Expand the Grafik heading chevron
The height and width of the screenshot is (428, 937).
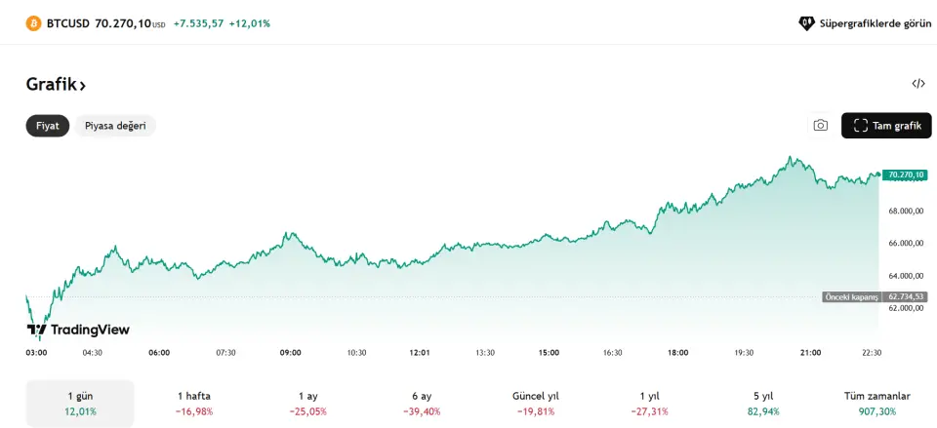[83, 86]
